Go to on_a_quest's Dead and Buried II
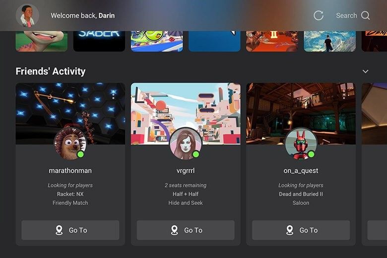Screen dimensions: 387x258 click(x=301, y=230)
